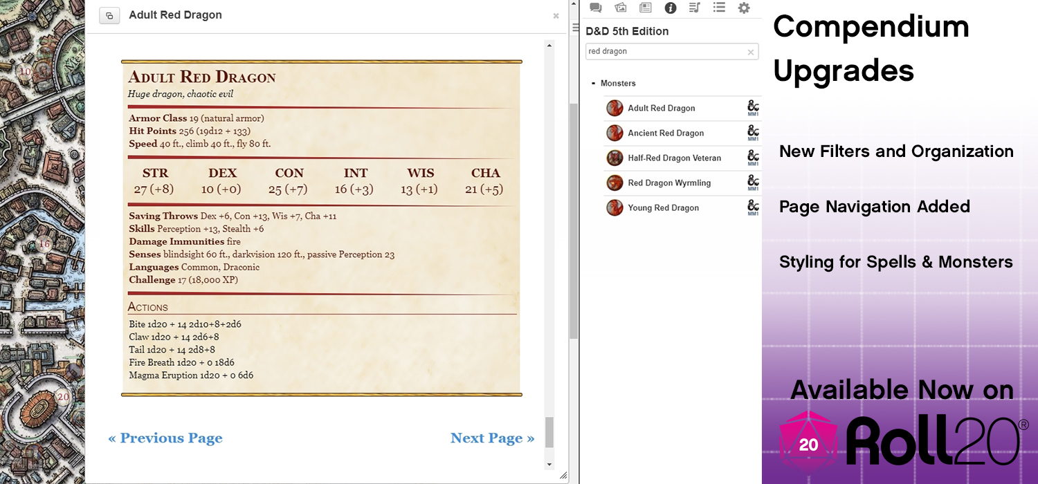The height and width of the screenshot is (484, 1038).
Task: Click the CON 25 (+7) ability score
Action: [x=289, y=180]
